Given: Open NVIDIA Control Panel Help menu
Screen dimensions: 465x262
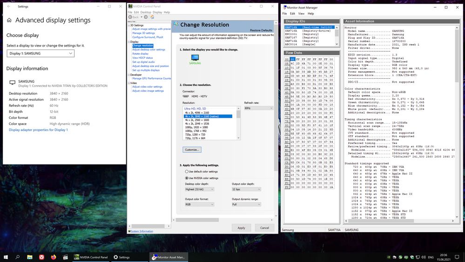Looking at the screenshot, I should (x=167, y=12).
